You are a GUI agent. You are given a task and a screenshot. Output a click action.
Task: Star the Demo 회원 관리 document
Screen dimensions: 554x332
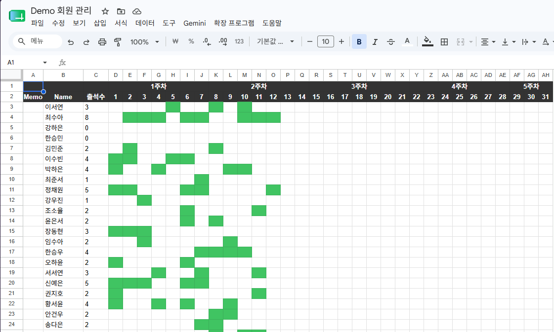105,11
